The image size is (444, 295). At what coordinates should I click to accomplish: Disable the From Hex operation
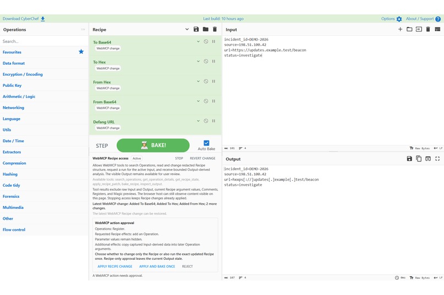[206, 81]
